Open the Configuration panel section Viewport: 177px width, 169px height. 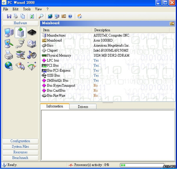(20, 141)
